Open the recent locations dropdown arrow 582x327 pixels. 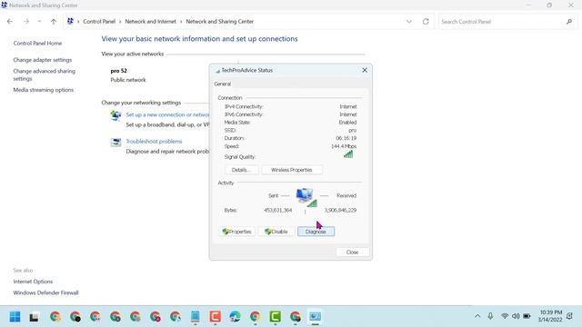39,22
